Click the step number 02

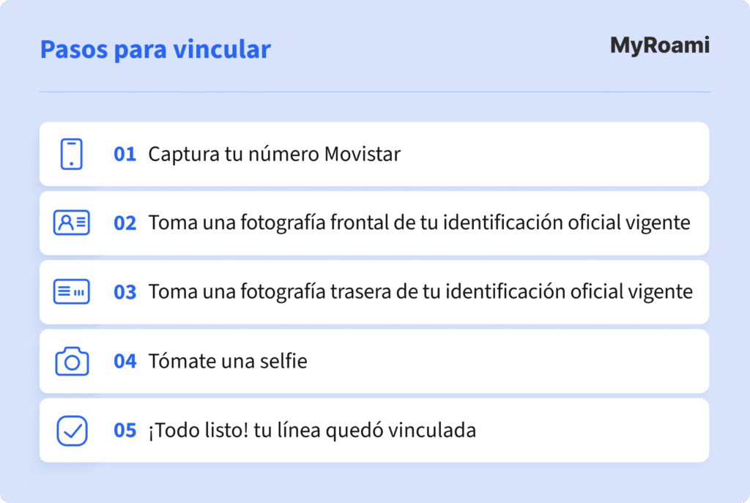[125, 223]
